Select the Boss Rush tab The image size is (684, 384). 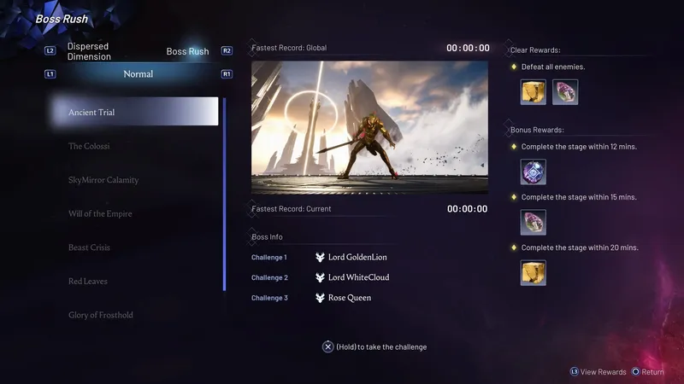click(187, 51)
